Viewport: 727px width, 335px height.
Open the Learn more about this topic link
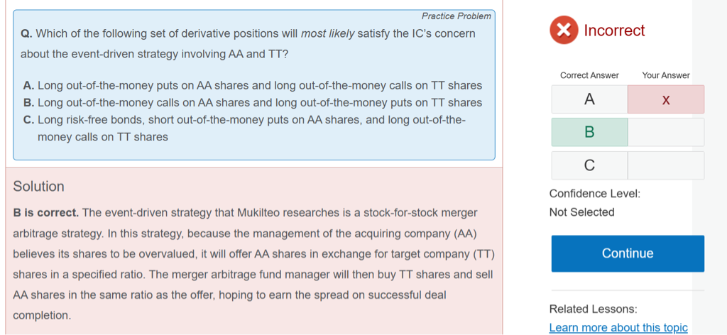click(618, 327)
